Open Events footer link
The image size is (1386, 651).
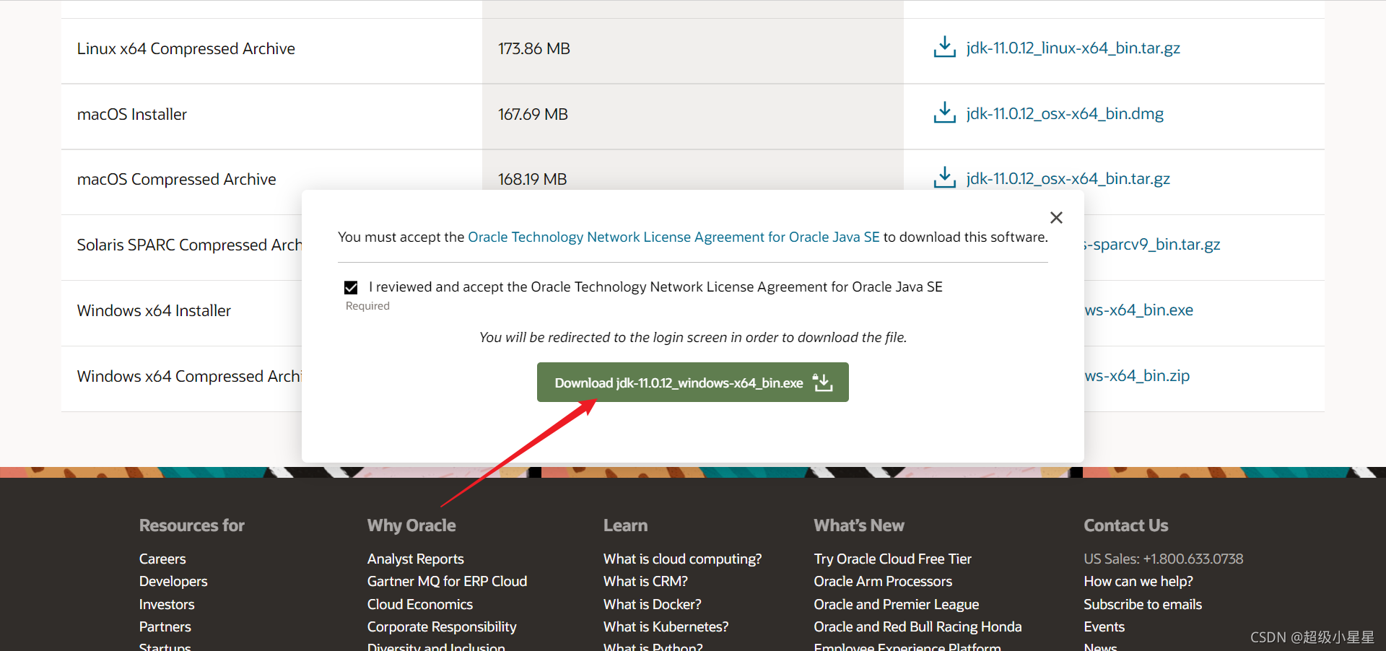point(1104,626)
